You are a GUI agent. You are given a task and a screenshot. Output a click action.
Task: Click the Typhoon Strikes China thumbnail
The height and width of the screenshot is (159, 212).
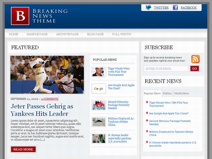click(x=99, y=122)
